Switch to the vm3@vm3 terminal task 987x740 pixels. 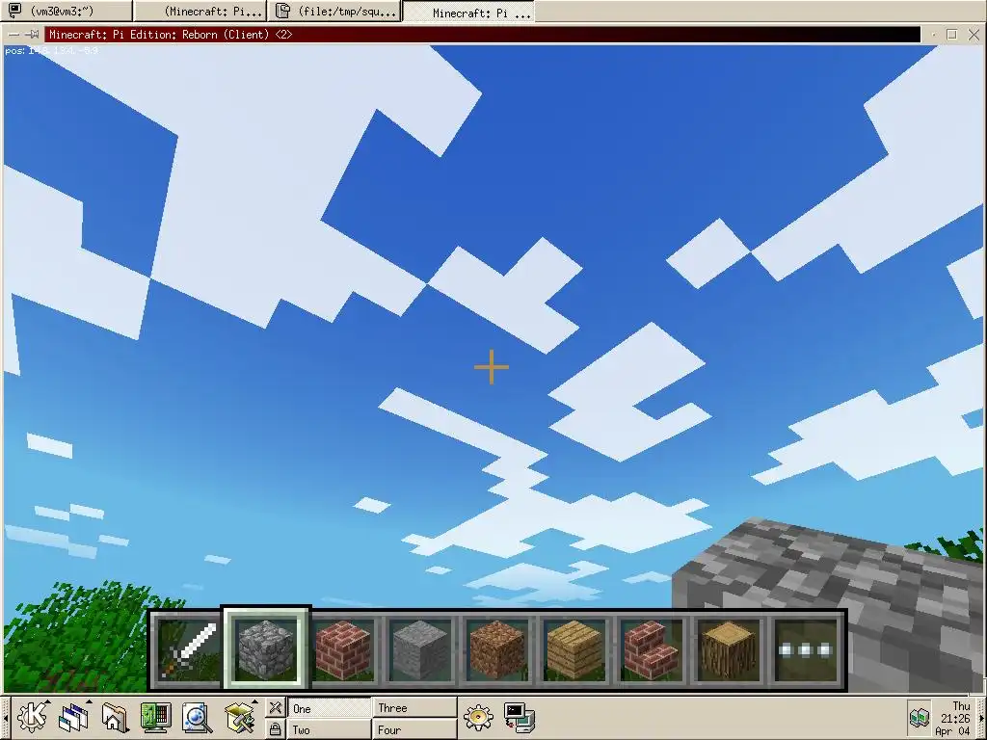tap(67, 11)
